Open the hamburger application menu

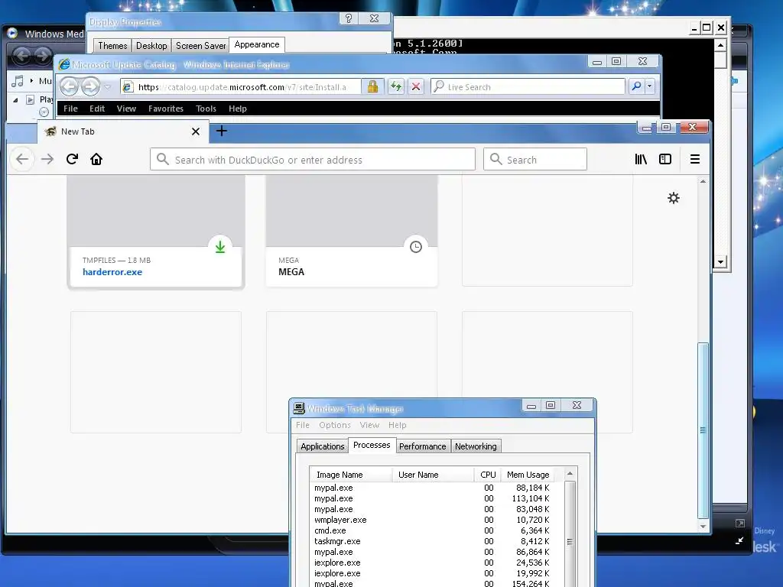click(x=694, y=159)
